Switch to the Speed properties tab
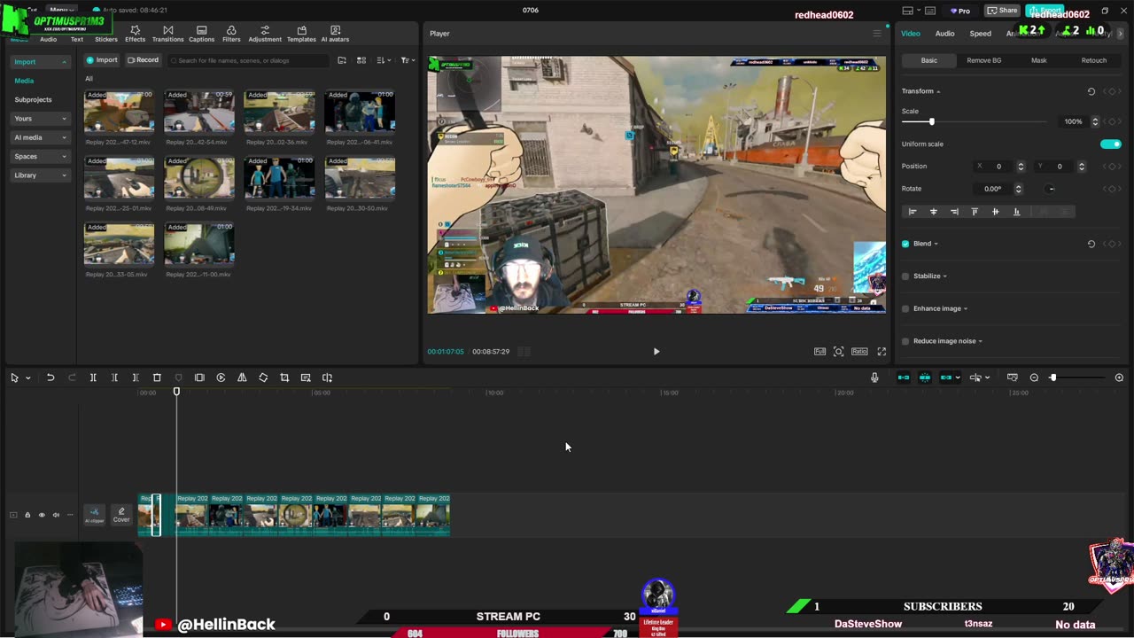This screenshot has height=638, width=1134. tap(981, 34)
